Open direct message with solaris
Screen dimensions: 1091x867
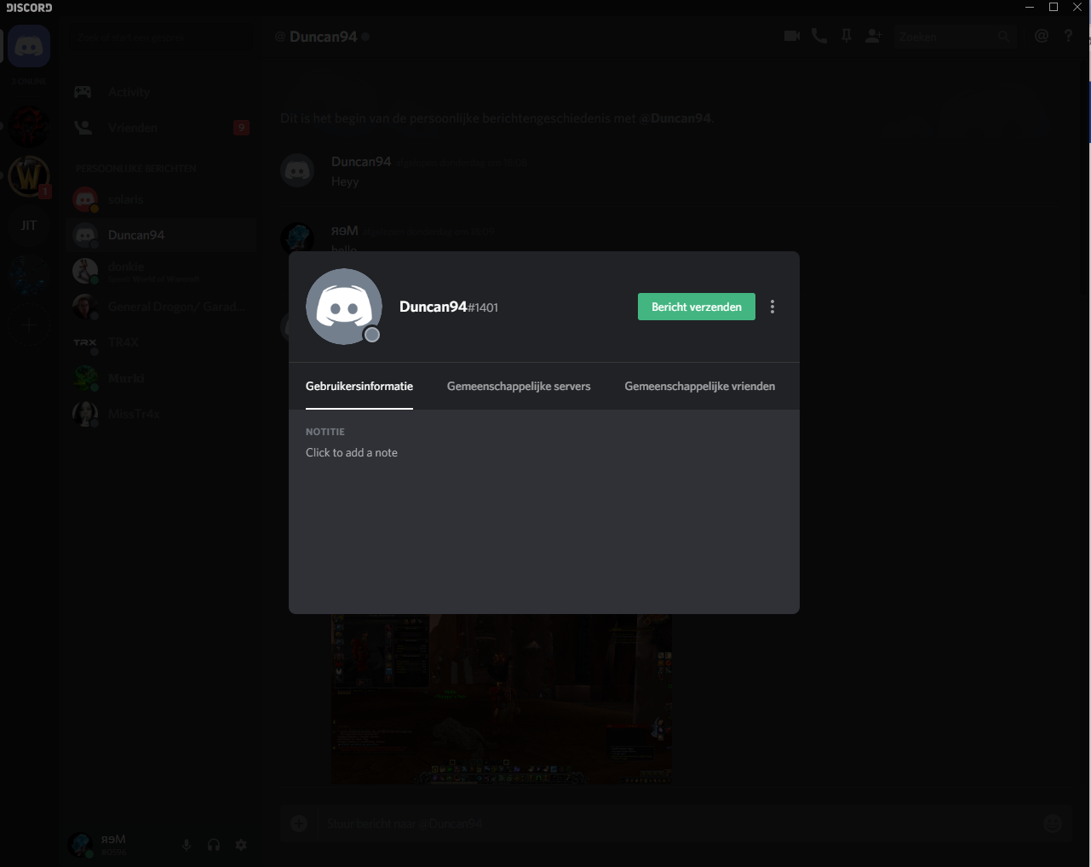[x=161, y=199]
